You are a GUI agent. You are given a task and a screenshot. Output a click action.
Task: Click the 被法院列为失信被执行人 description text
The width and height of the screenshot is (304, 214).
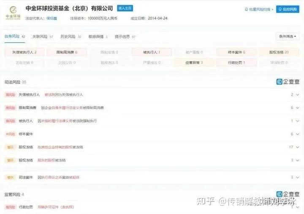64,95
